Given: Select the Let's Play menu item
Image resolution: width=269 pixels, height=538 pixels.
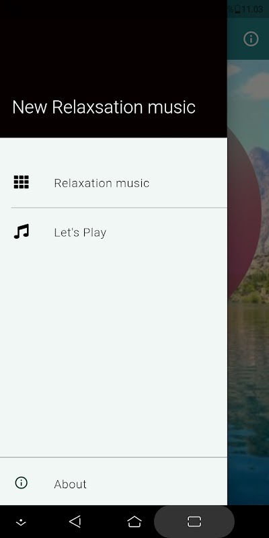Looking at the screenshot, I should 114,232.
